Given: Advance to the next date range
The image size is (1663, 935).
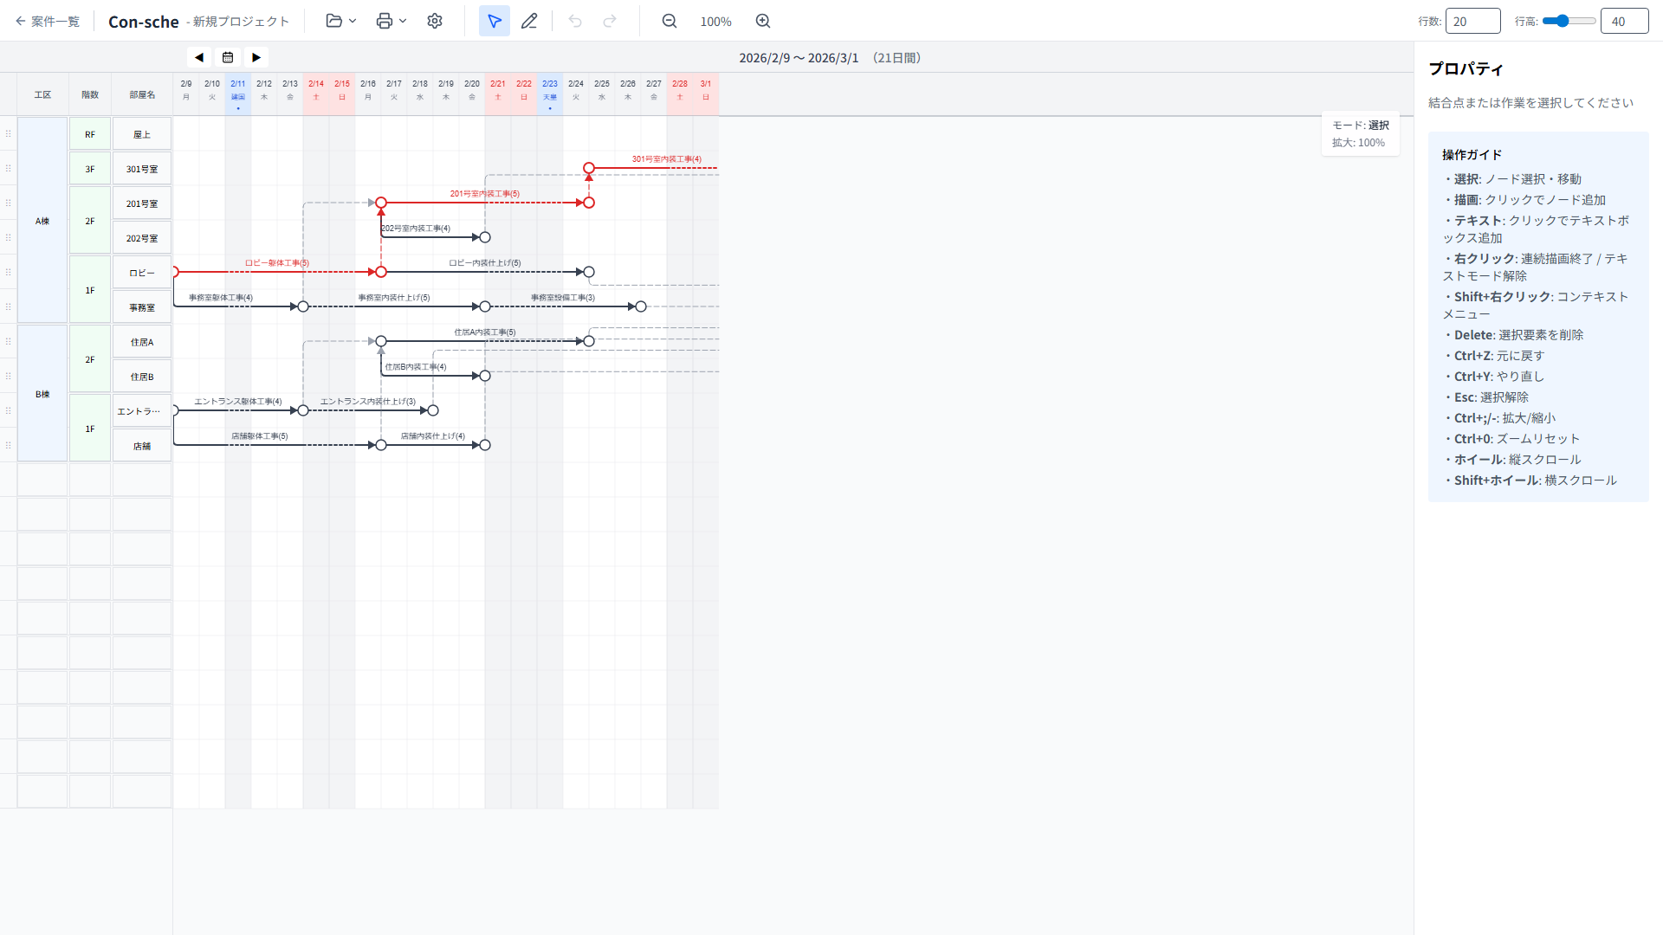Looking at the screenshot, I should [256, 57].
